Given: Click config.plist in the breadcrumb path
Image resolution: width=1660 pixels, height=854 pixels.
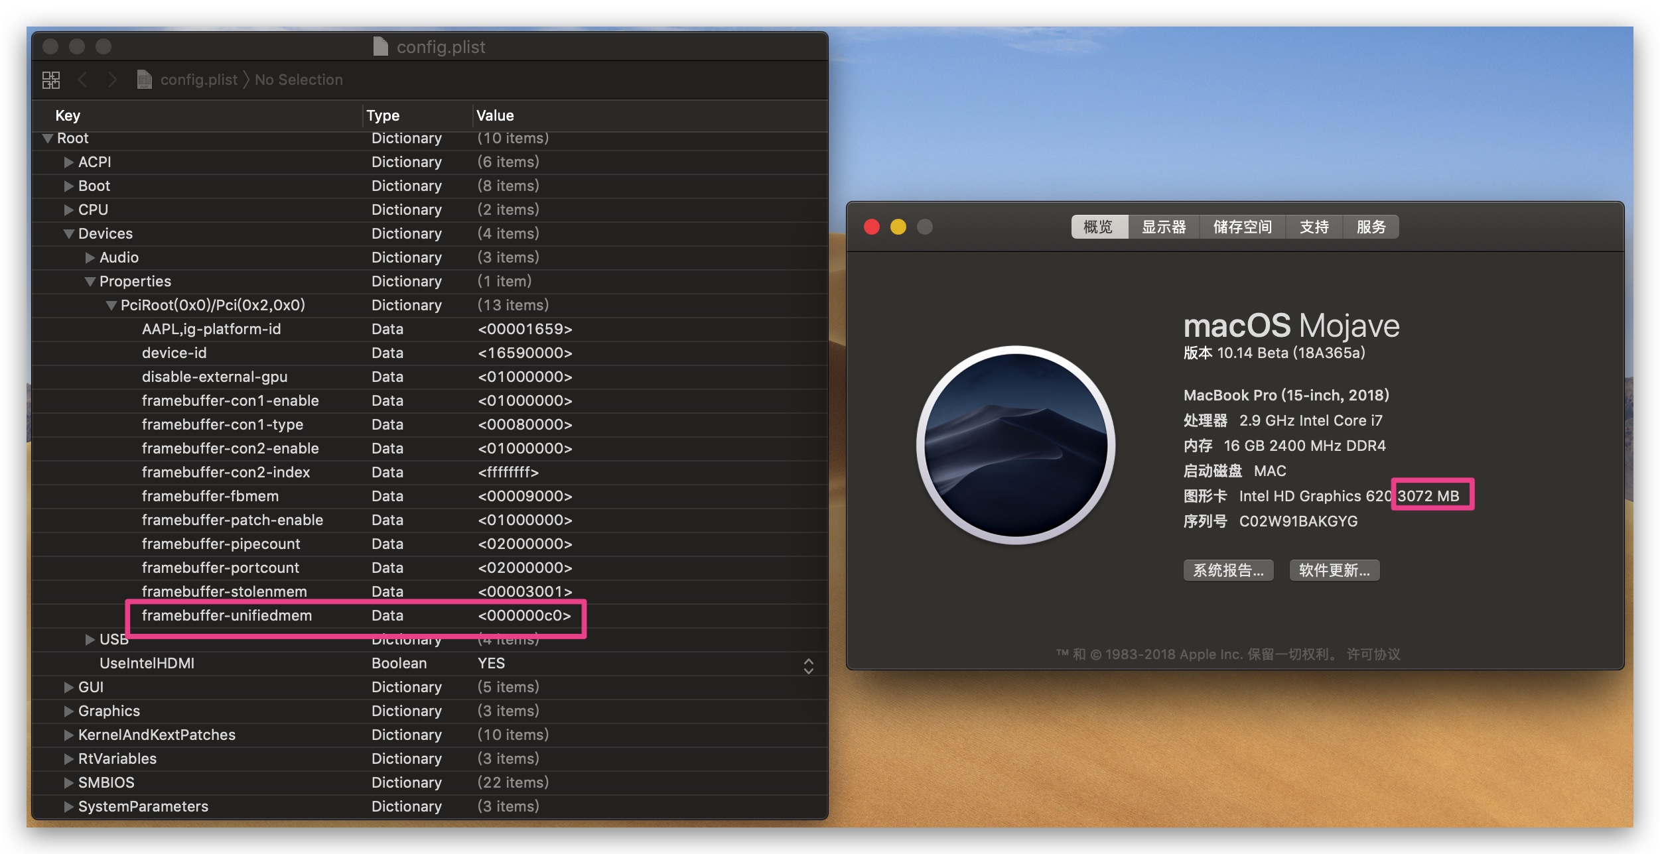Looking at the screenshot, I should coord(198,80).
